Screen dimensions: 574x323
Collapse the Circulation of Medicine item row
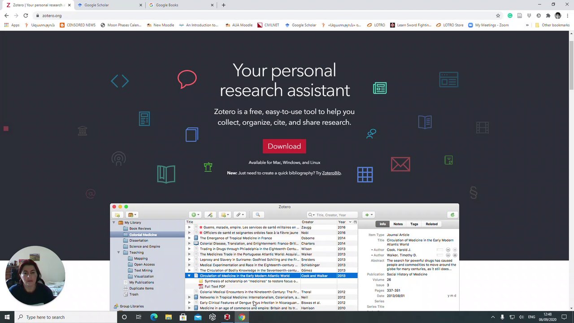189,276
